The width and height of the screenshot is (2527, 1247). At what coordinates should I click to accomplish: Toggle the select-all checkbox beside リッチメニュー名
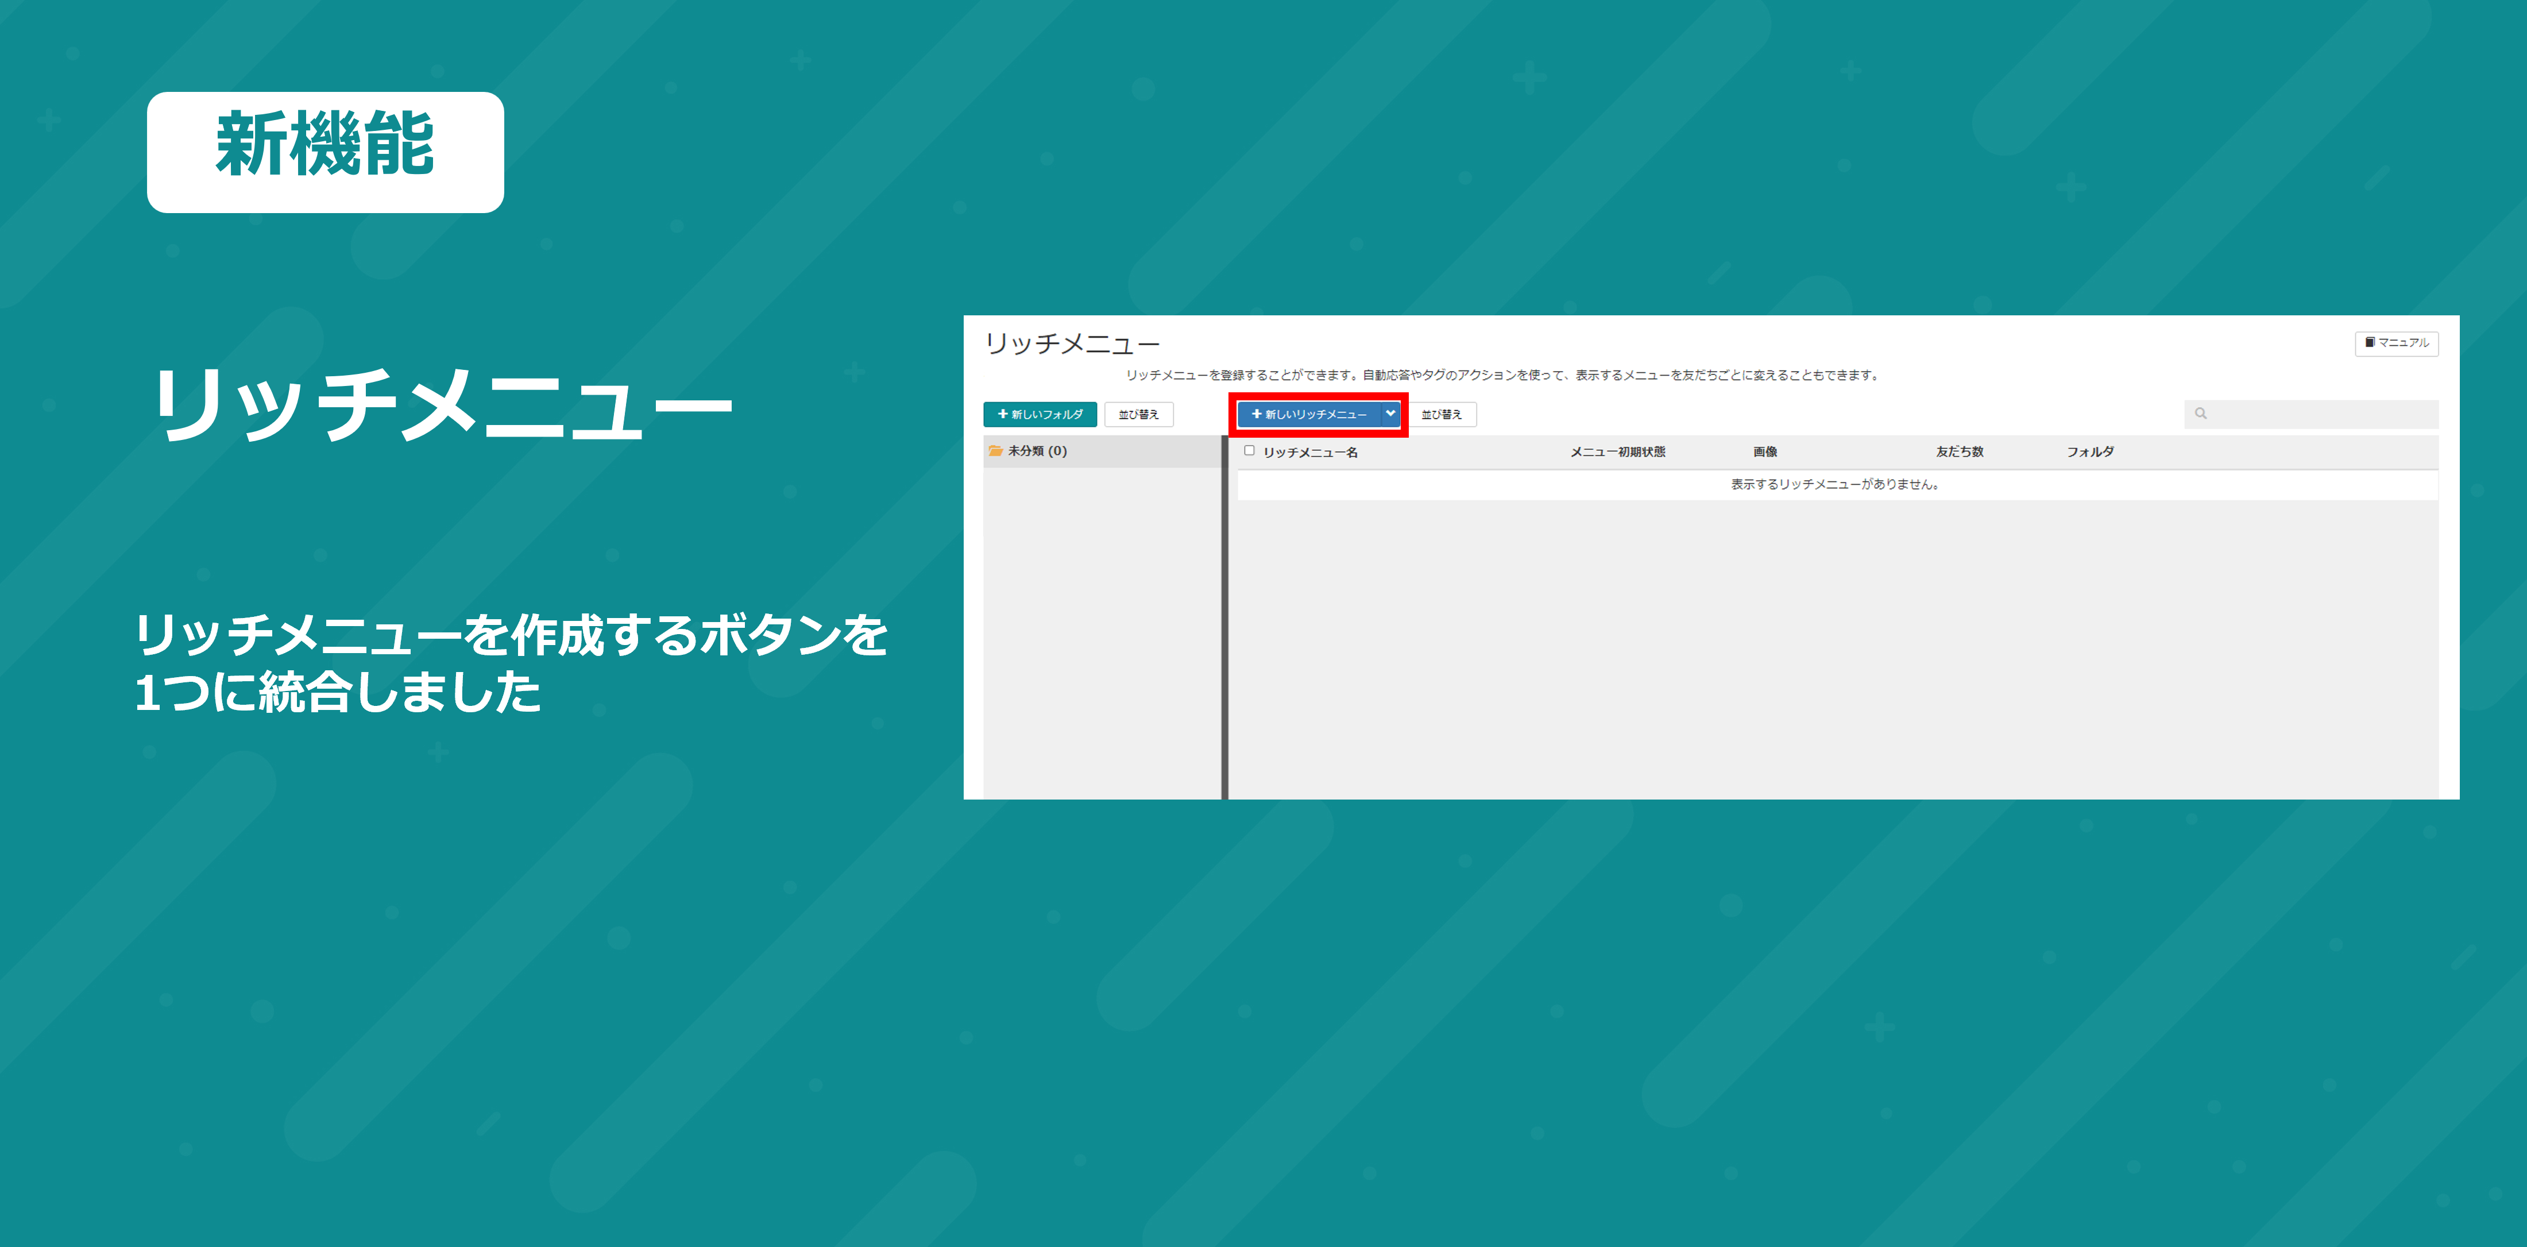click(1249, 451)
